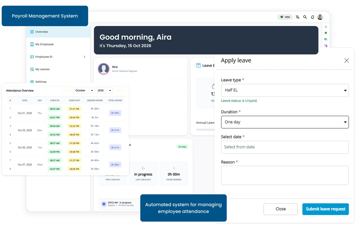
Task: Click the 0h 00m hours worked card
Action: [x=174, y=173]
